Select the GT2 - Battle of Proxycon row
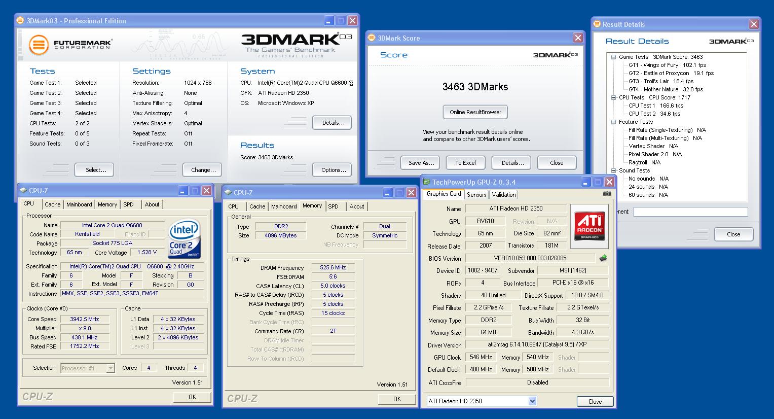Screen dimensions: 774x419 671,73
